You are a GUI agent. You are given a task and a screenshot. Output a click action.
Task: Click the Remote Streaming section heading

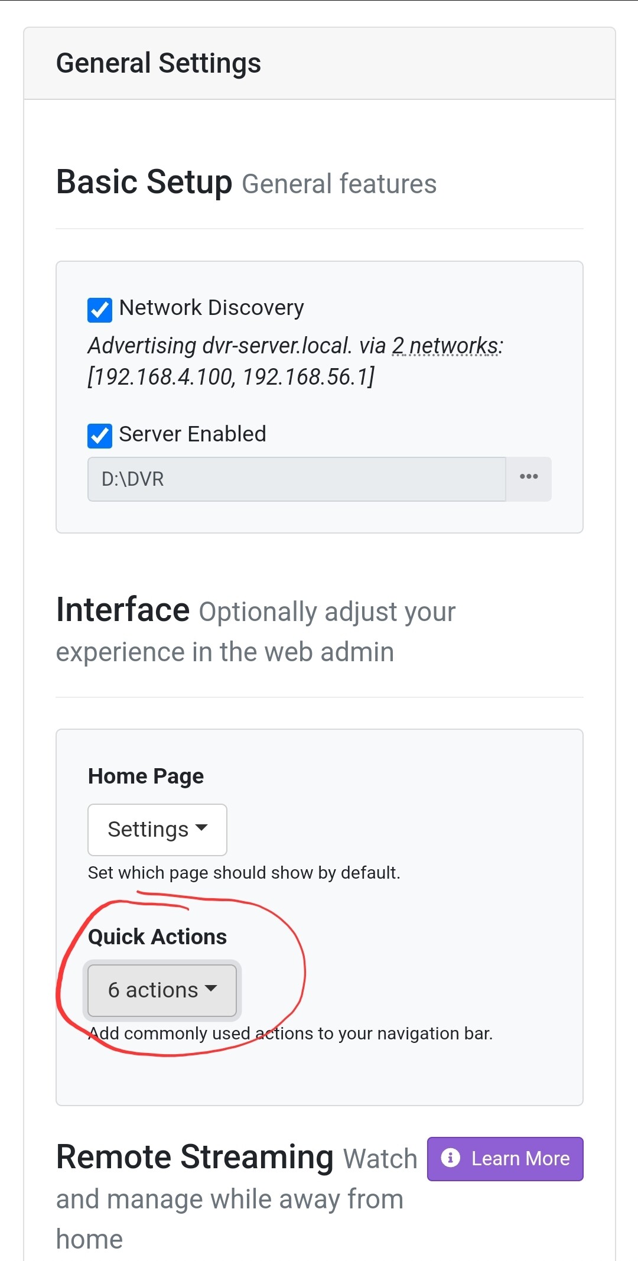coord(195,1157)
